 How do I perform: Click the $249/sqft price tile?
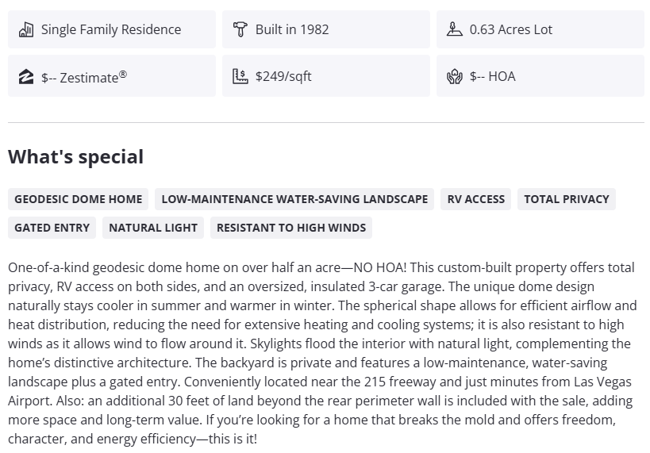tap(325, 77)
